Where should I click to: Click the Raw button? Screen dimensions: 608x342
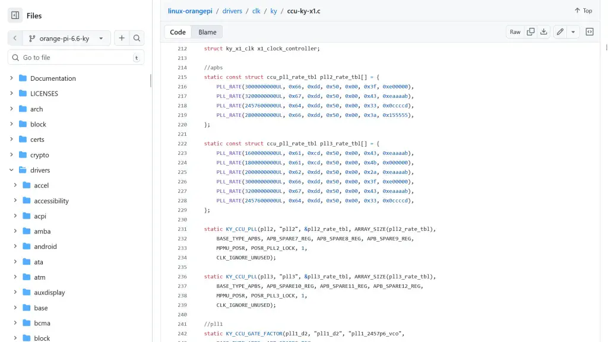click(x=515, y=32)
